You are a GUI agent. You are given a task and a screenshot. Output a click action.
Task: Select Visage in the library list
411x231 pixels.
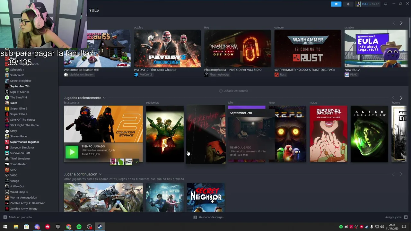tap(14, 181)
